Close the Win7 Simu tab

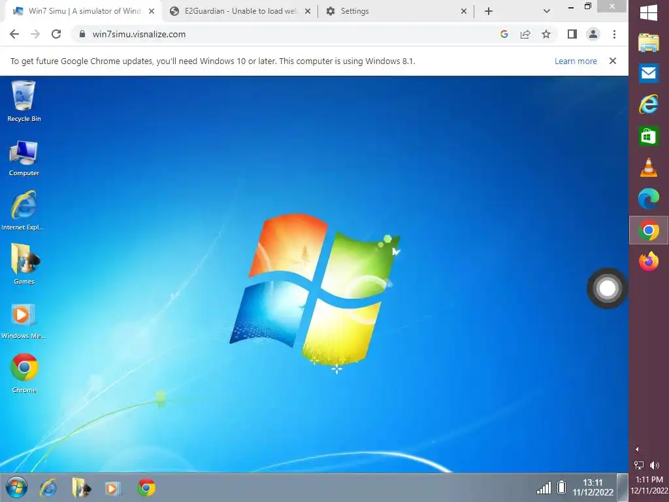[x=152, y=11]
